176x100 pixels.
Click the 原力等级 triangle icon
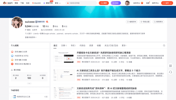click(x=12, y=70)
